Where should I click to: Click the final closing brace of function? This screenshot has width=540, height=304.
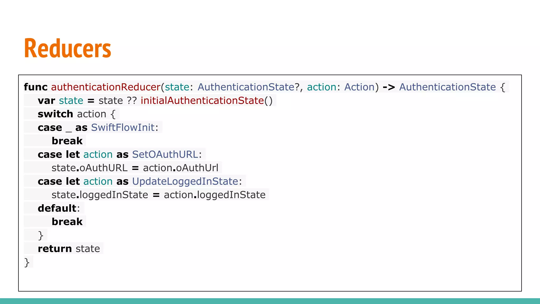pyautogui.click(x=27, y=262)
